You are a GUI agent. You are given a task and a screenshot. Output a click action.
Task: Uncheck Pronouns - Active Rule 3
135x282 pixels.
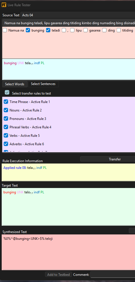6,119
